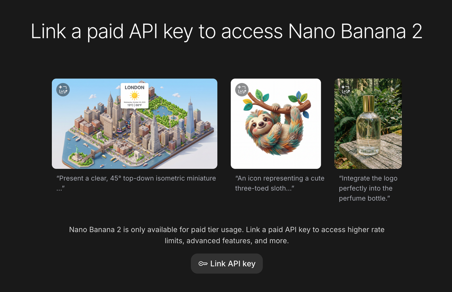
Task: Open the cute three-toed sloth example image
Action: [277, 123]
